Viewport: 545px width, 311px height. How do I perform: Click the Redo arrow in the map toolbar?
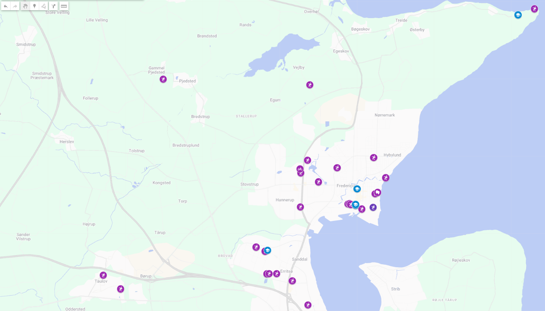(15, 6)
